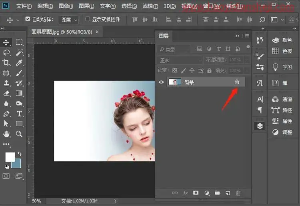Enable Show Transform Controls checkbox
This screenshot has width=300, height=206.
pos(88,19)
